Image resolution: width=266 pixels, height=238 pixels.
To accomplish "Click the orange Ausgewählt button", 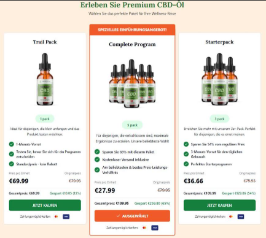I will pyautogui.click(x=132, y=216).
